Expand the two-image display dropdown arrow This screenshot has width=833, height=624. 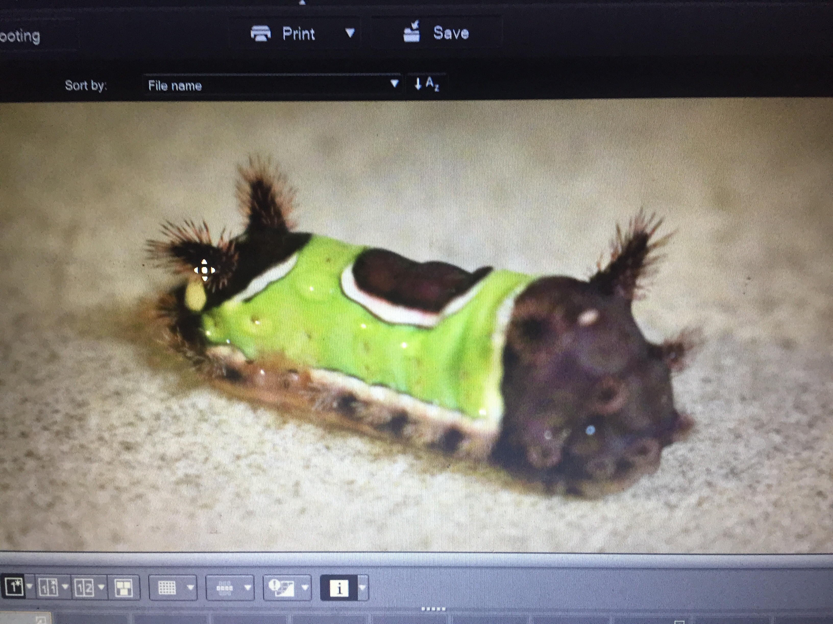[101, 586]
